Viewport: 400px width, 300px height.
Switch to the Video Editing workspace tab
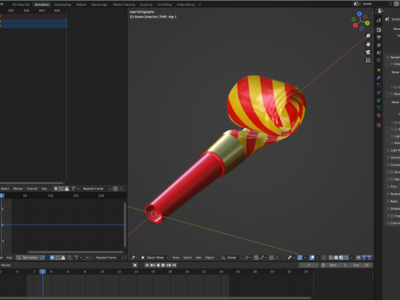pyautogui.click(x=186, y=4)
